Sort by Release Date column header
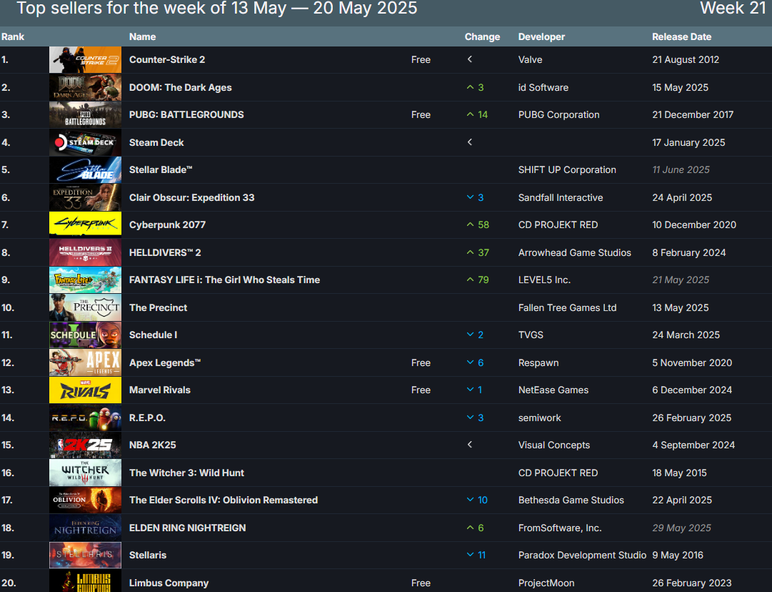The width and height of the screenshot is (772, 592). point(681,36)
